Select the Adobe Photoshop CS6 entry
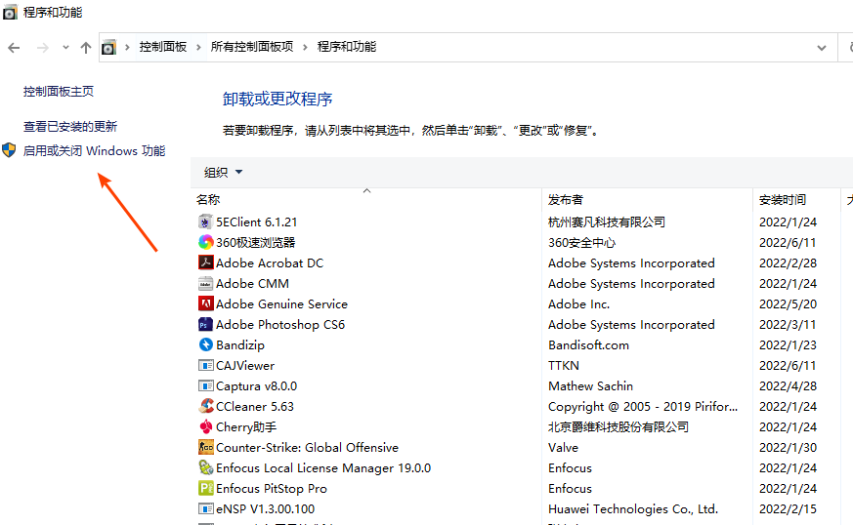The height and width of the screenshot is (525, 853). (280, 324)
